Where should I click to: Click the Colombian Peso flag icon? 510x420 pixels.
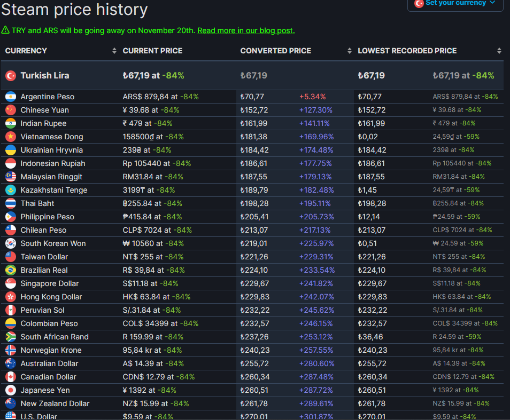11,323
